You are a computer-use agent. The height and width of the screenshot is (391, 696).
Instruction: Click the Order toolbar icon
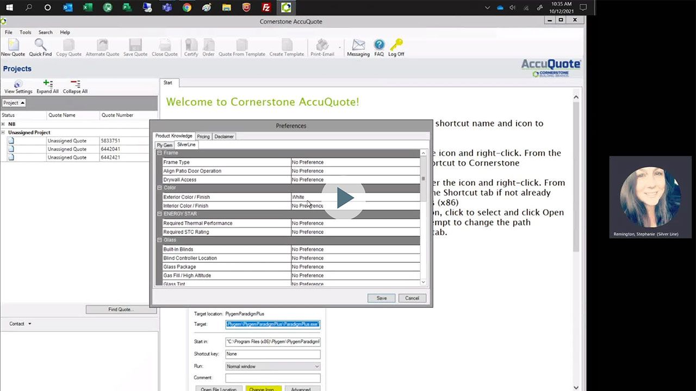(208, 47)
